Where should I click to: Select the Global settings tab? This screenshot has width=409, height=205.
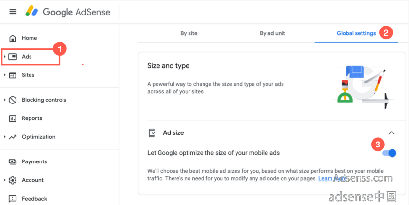coord(356,33)
